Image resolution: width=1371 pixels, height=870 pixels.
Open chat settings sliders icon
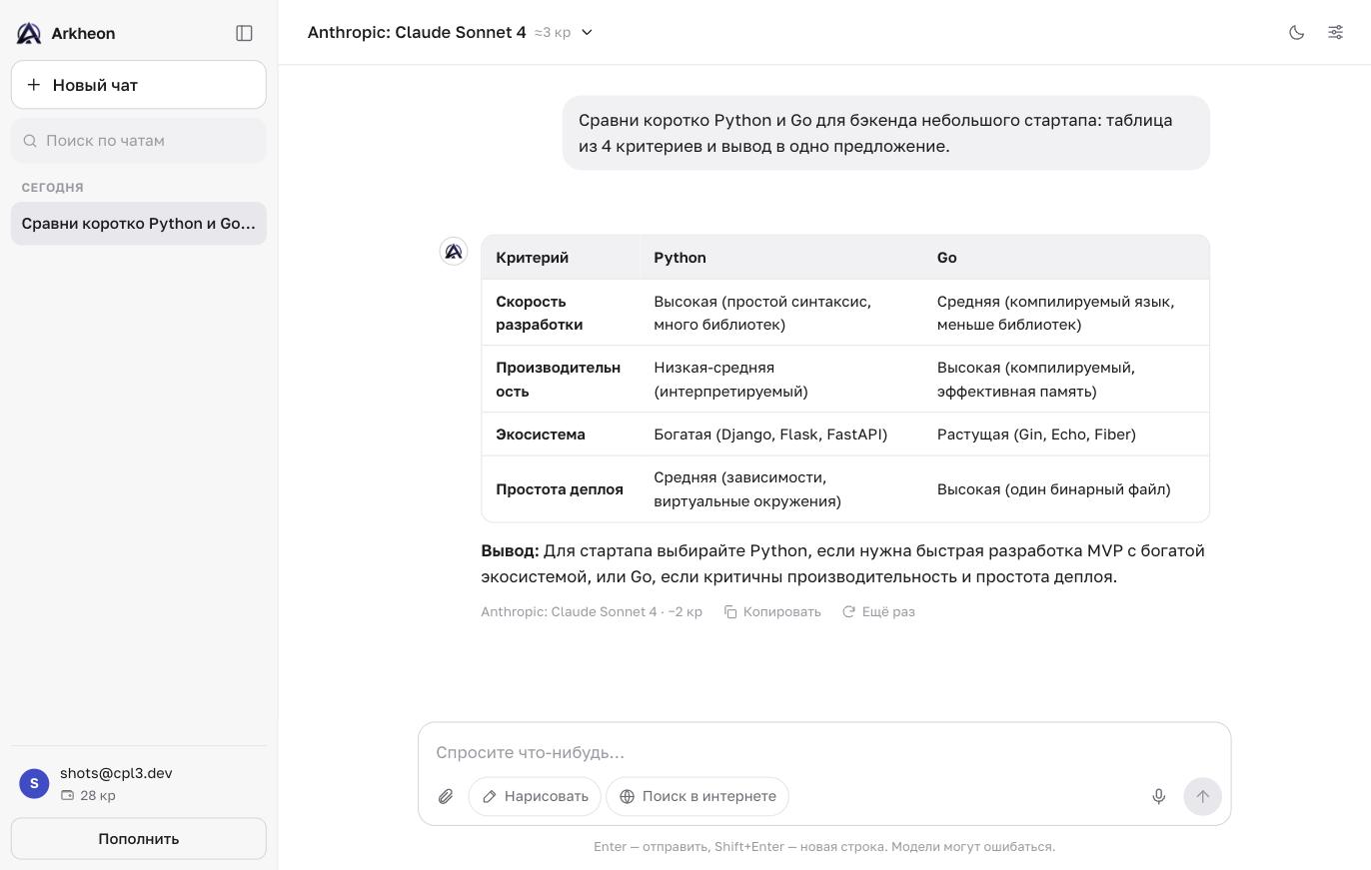[x=1335, y=32]
